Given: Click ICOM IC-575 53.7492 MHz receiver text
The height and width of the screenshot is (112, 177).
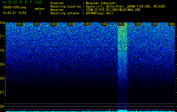Looking at the screenshot, I should click(113, 10).
